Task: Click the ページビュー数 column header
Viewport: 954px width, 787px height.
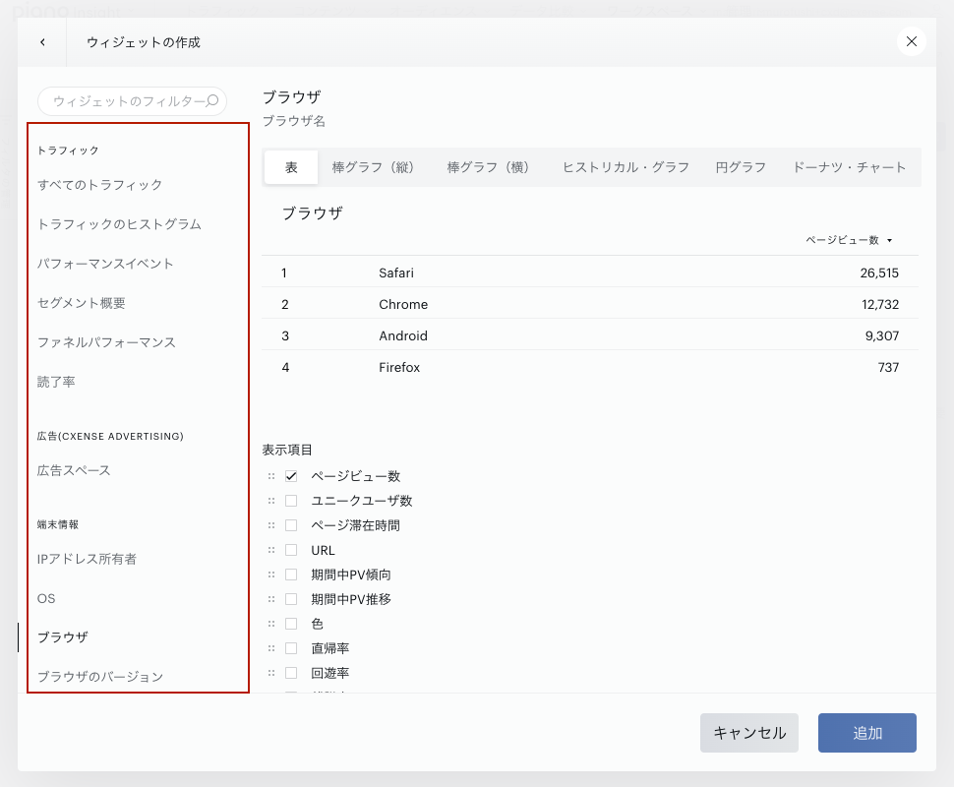Action: pos(842,240)
